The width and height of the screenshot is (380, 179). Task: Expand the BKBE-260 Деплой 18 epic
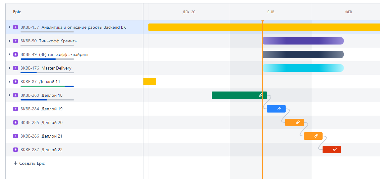click(x=10, y=95)
